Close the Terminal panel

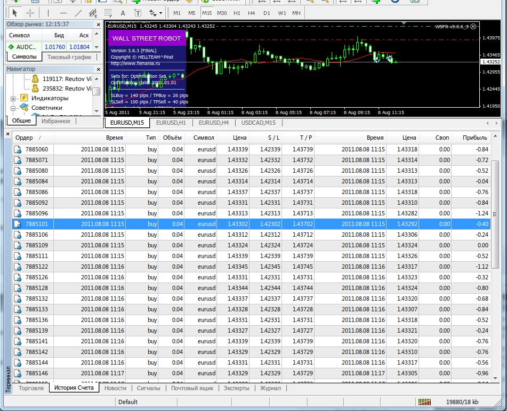point(8,134)
